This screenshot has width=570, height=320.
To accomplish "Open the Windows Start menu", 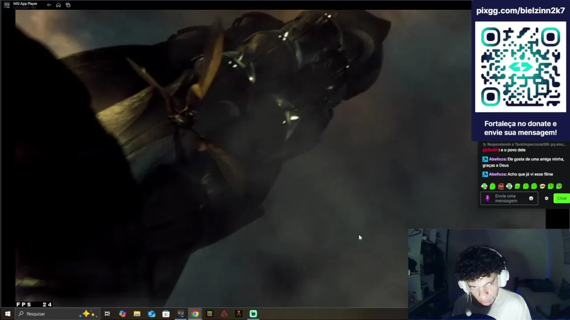I will [x=8, y=314].
